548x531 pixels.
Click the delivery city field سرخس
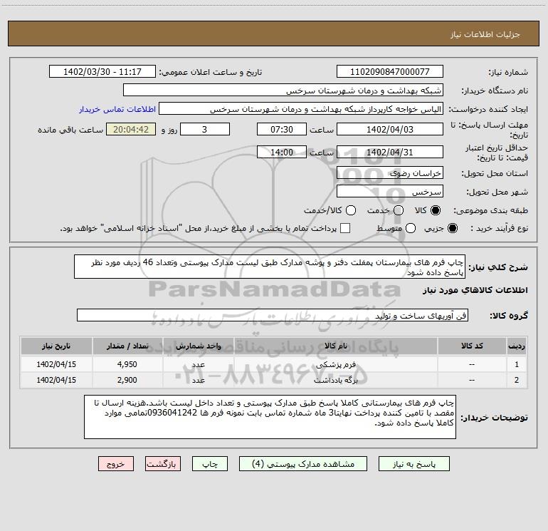[390, 192]
